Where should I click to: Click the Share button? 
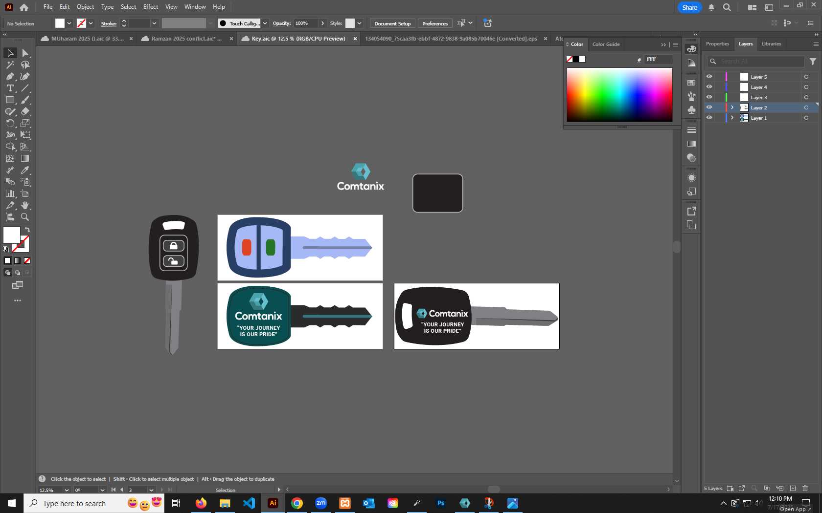(689, 7)
